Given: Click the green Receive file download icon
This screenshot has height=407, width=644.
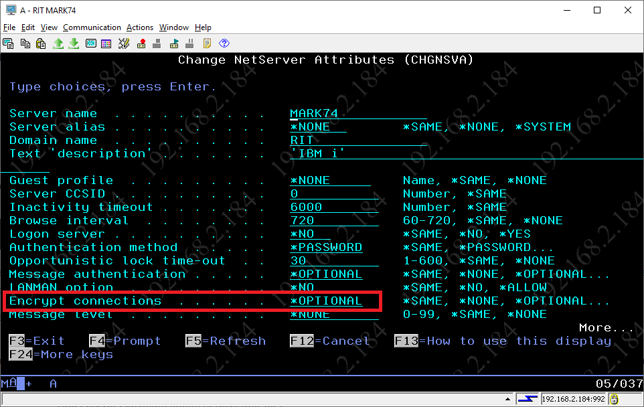Looking at the screenshot, I should [74, 44].
